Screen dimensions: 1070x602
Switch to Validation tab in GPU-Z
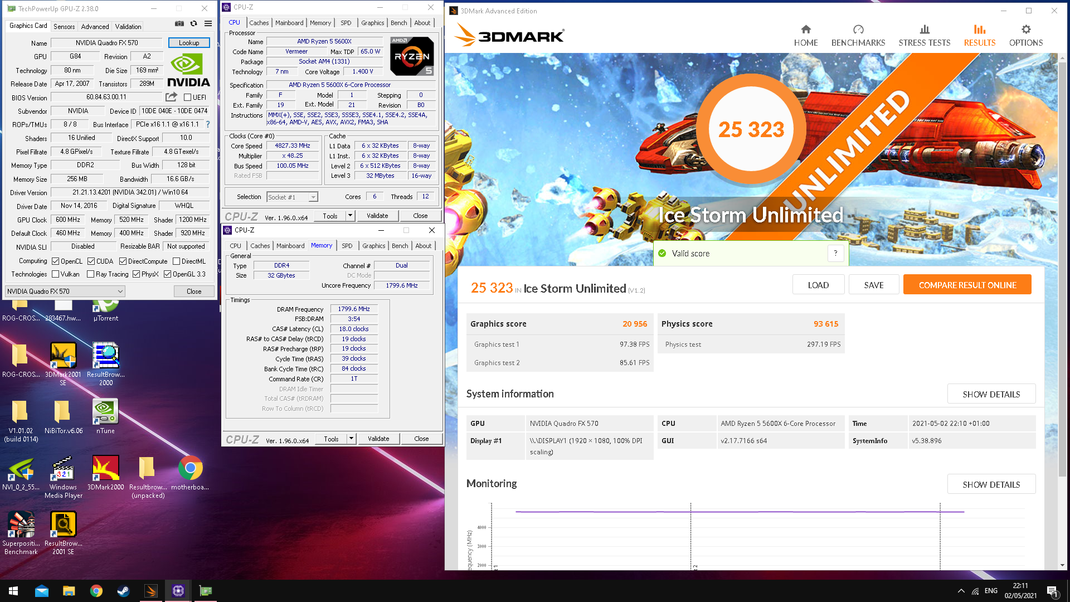coord(128,26)
